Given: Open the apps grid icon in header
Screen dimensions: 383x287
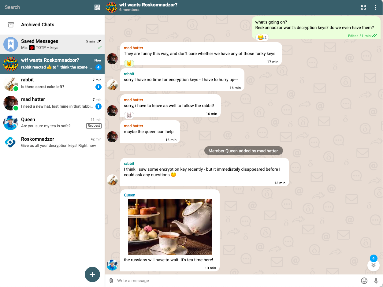Looking at the screenshot, I should [x=363, y=7].
